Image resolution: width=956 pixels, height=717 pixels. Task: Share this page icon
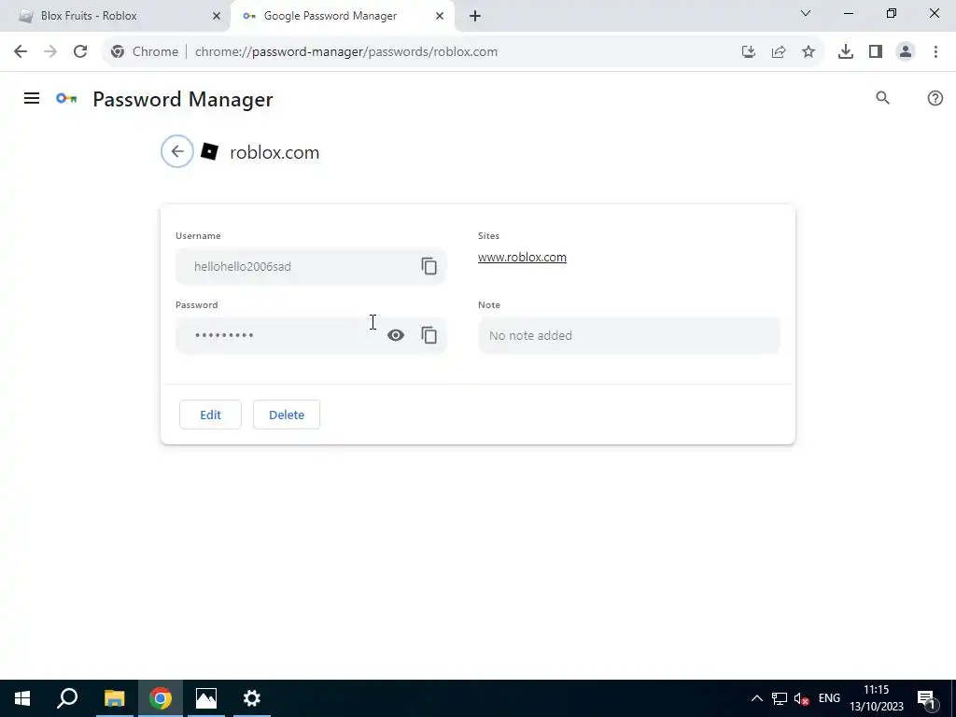[778, 51]
